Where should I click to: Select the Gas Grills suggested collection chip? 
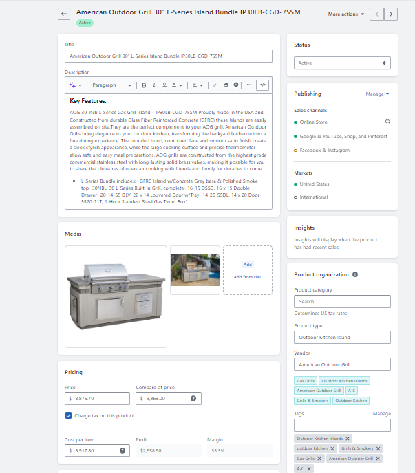(x=306, y=381)
